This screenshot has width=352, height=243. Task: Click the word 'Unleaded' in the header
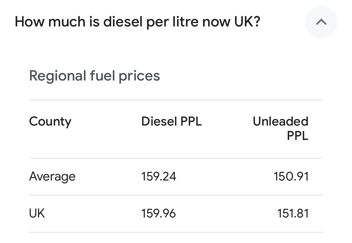(x=280, y=122)
